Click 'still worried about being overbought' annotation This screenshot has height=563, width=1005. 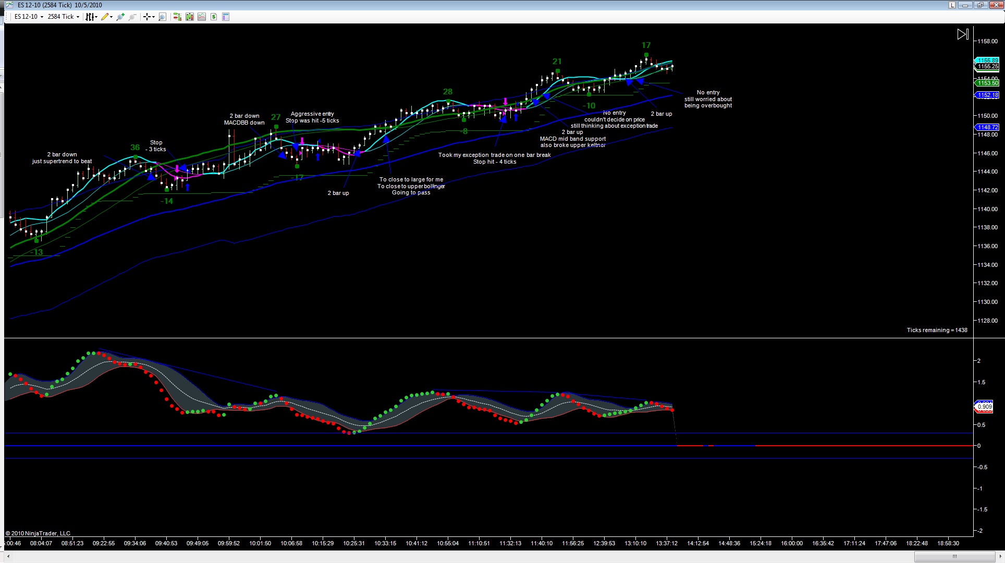[708, 102]
